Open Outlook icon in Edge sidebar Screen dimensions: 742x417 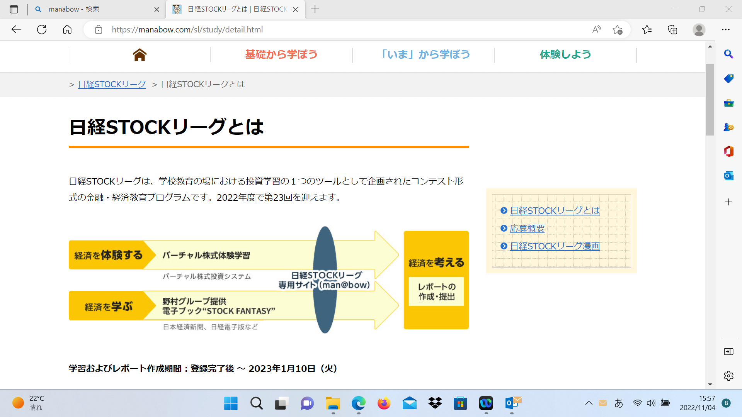pyautogui.click(x=728, y=176)
